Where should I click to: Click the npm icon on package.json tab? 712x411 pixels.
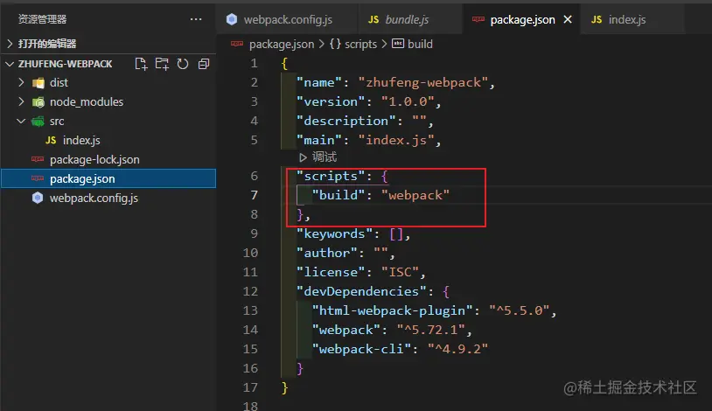click(x=478, y=19)
